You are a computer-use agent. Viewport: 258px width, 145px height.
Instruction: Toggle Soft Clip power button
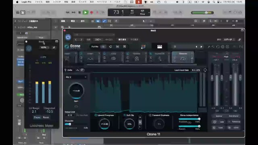tap(125, 115)
